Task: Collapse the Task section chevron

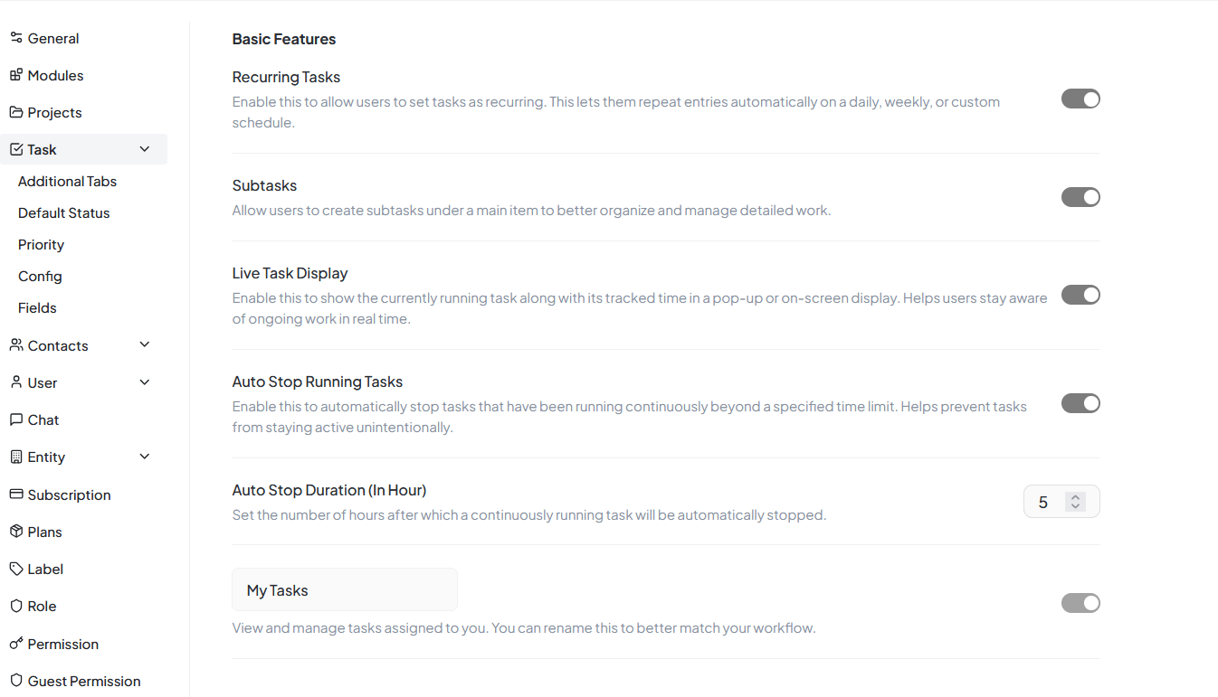Action: 145,149
